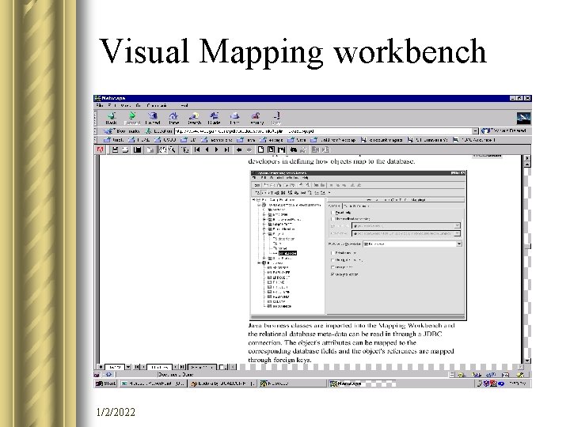
Task: Click the Netscape logo animation icon
Action: click(523, 119)
